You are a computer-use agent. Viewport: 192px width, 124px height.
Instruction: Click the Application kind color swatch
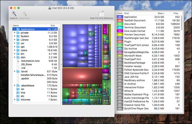[x=120, y=17]
